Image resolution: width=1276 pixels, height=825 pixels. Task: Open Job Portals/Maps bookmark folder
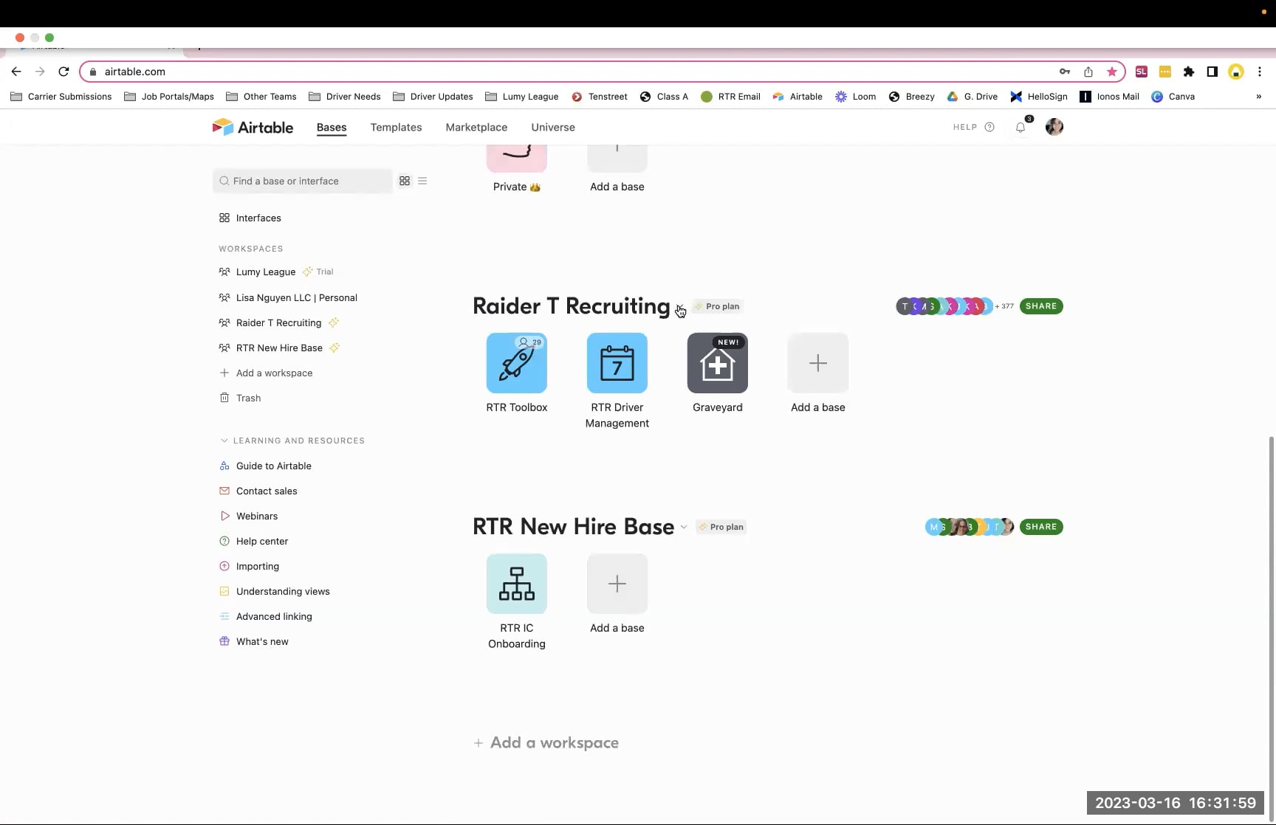[x=169, y=97]
